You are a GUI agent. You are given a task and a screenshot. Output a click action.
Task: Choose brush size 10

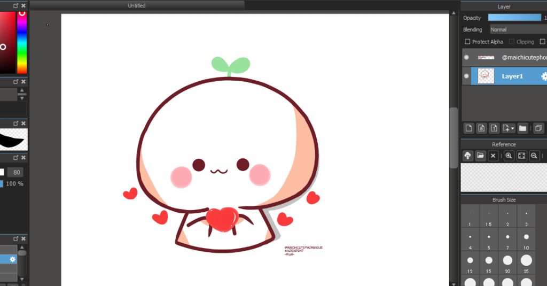tap(526, 239)
